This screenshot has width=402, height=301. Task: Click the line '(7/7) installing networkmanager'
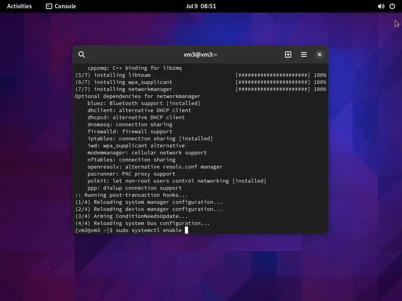(x=124, y=89)
